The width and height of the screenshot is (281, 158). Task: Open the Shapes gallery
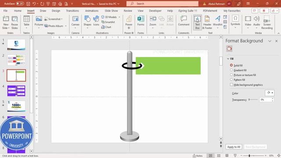coord(87,22)
